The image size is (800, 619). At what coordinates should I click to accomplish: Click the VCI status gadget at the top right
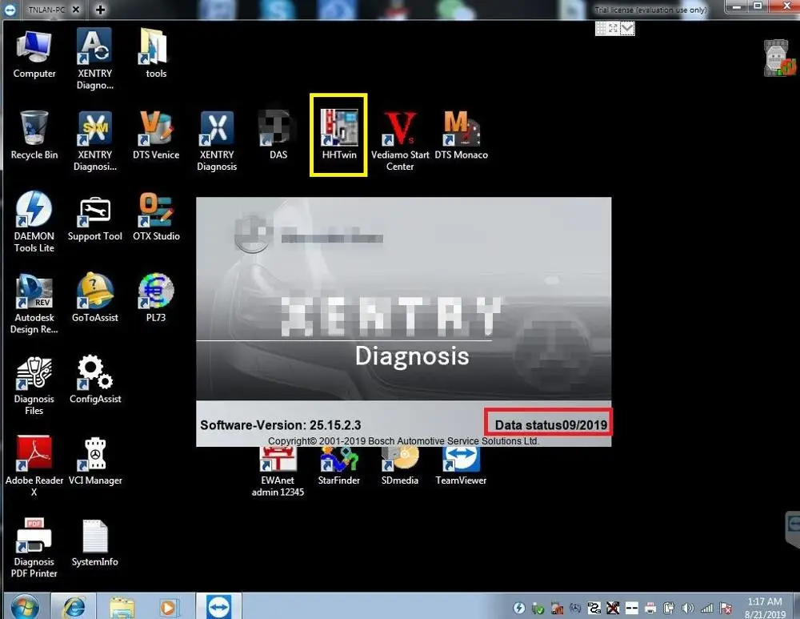click(778, 58)
